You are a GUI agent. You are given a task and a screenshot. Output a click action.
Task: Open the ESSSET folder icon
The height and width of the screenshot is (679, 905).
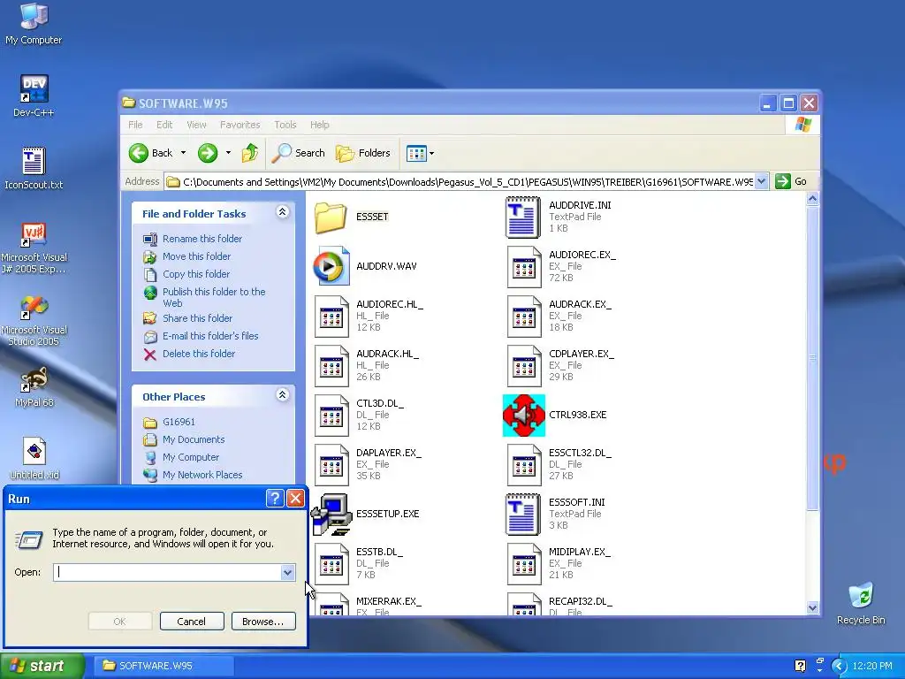point(331,217)
